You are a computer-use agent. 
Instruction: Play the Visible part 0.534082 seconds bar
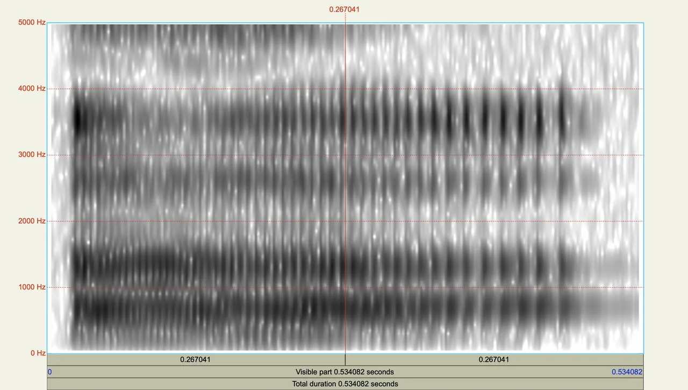pyautogui.click(x=345, y=372)
